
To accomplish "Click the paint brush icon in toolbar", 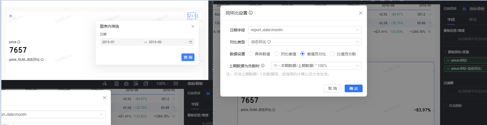I will (126, 84).
